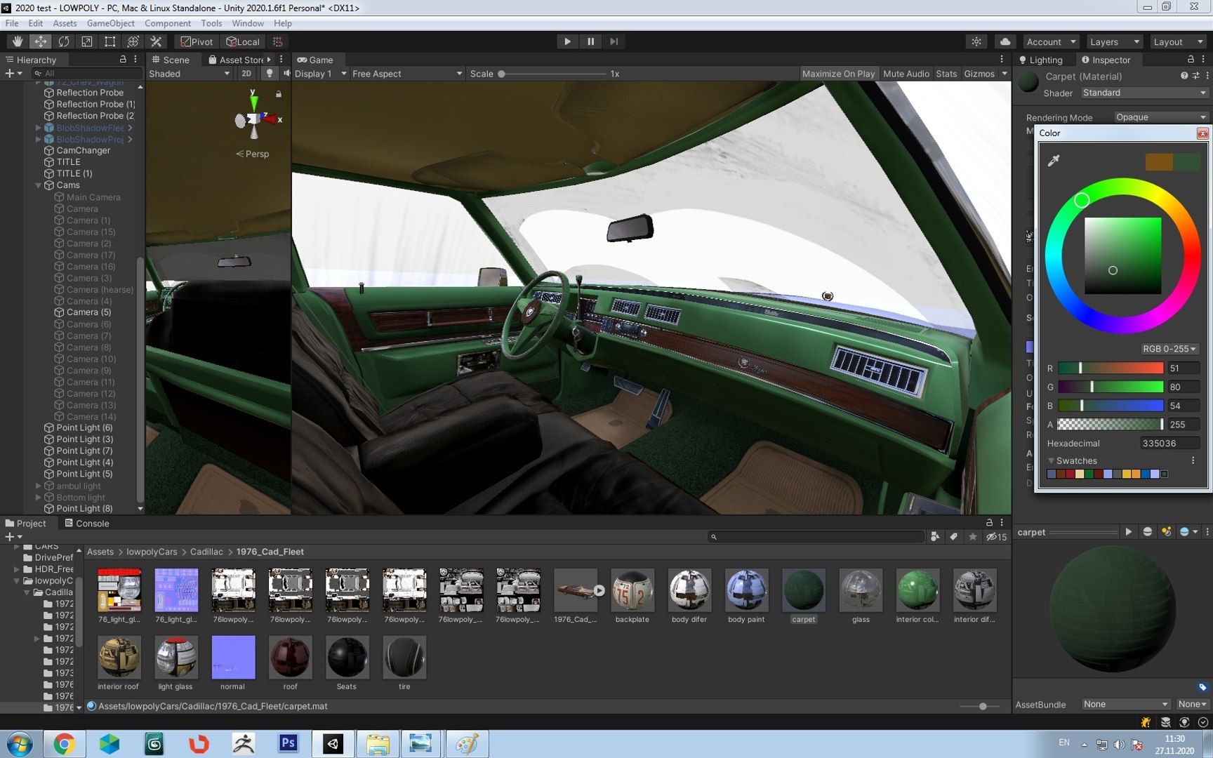Open Rendering Mode Opaque dropdown

pos(1161,117)
